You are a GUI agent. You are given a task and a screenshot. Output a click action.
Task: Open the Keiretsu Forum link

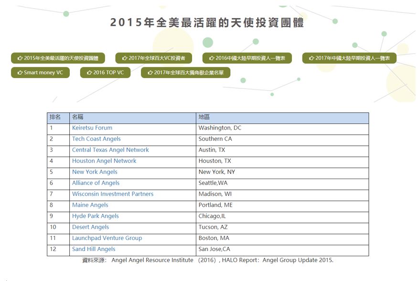(x=92, y=128)
